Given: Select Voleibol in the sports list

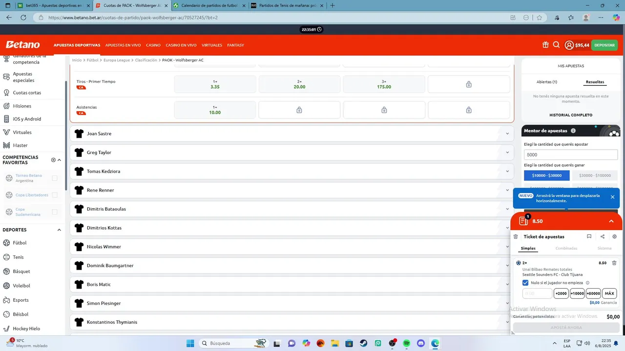Looking at the screenshot, I should coord(21,286).
